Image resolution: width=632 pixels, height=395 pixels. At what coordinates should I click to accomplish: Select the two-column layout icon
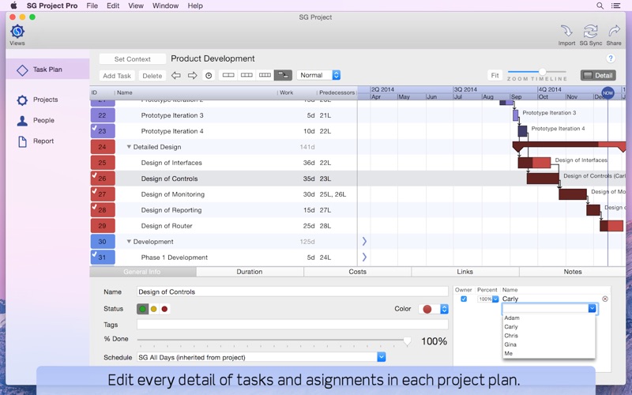(228, 75)
